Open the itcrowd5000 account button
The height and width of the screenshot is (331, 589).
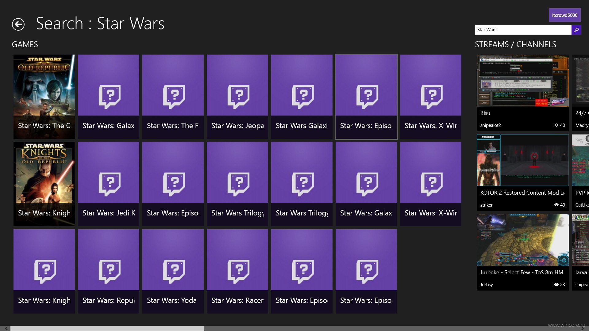click(x=565, y=15)
